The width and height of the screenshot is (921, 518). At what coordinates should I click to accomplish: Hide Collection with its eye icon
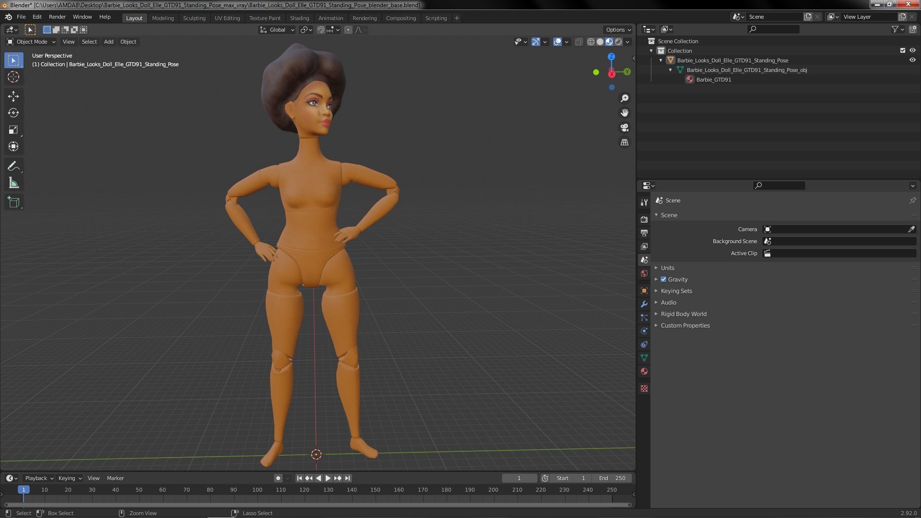pyautogui.click(x=912, y=50)
